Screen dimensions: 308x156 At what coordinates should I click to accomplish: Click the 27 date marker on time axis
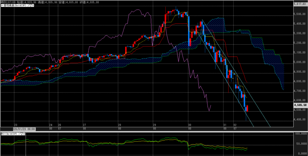click(85, 125)
